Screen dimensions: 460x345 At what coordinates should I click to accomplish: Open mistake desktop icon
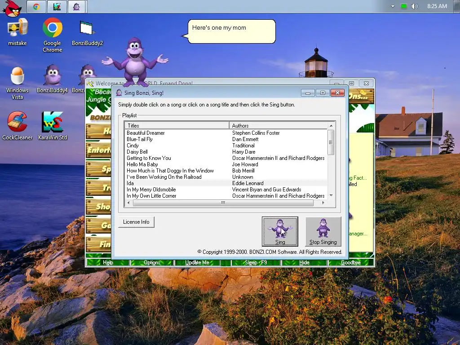(x=18, y=32)
